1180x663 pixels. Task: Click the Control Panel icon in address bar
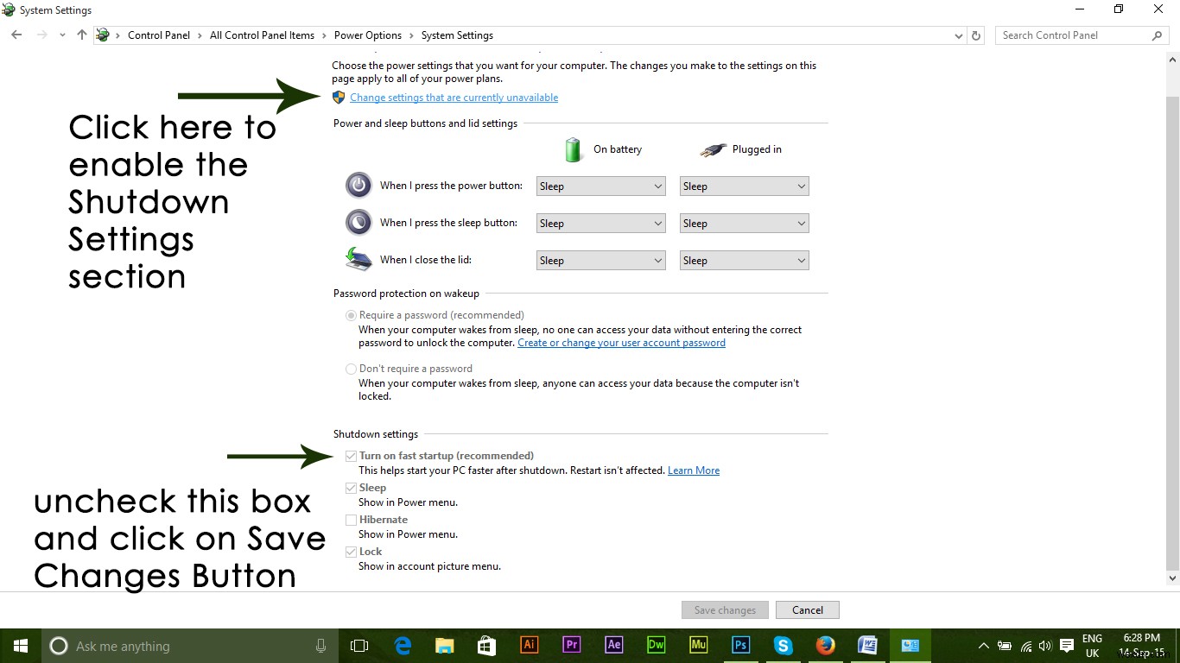click(103, 35)
